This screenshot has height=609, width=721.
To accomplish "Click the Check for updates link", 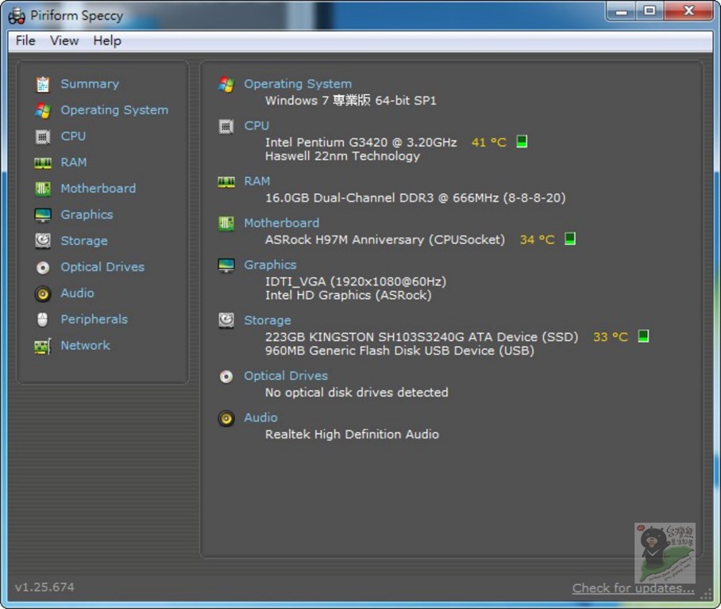I will tap(633, 588).
